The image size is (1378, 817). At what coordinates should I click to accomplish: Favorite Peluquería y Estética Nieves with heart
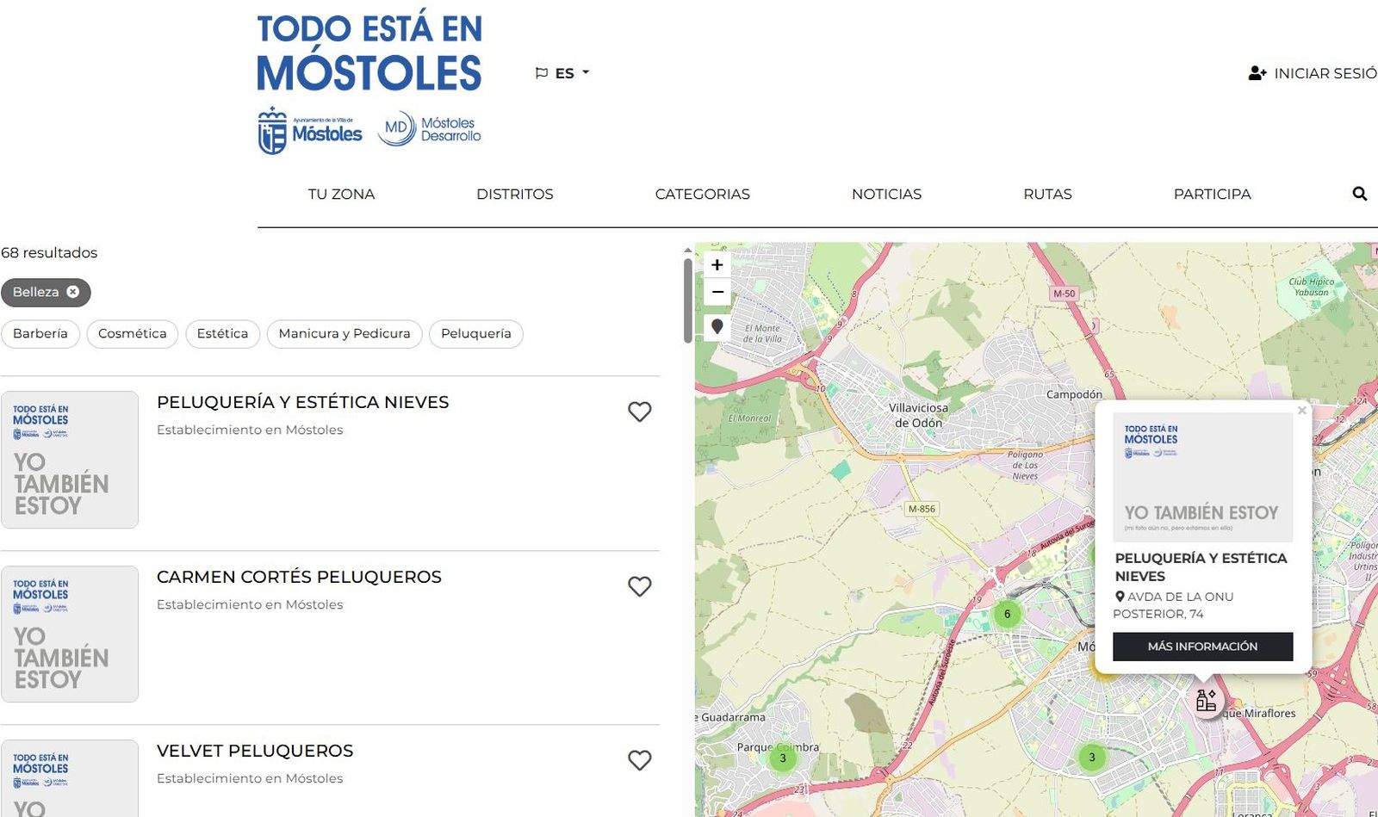[639, 412]
